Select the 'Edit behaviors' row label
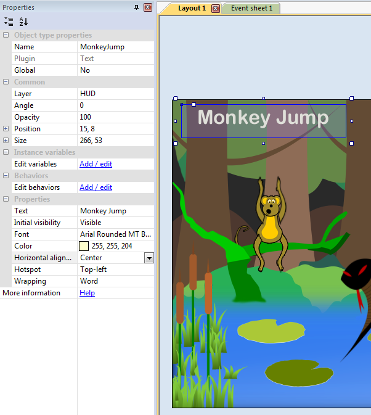This screenshot has height=415, width=371. [37, 187]
